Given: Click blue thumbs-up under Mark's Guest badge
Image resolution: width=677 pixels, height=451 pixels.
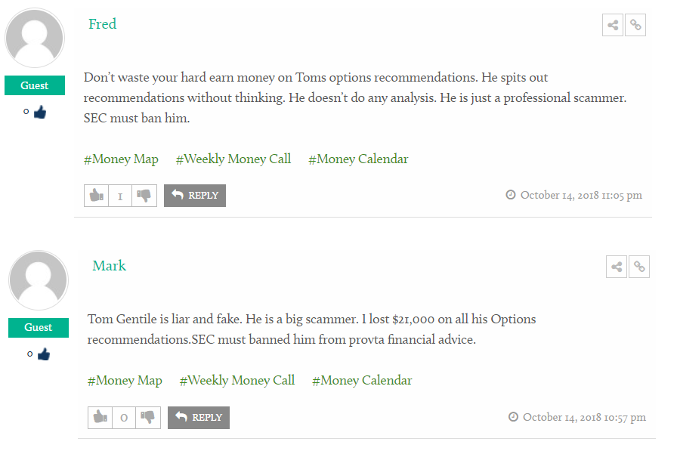Looking at the screenshot, I should coord(44,354).
